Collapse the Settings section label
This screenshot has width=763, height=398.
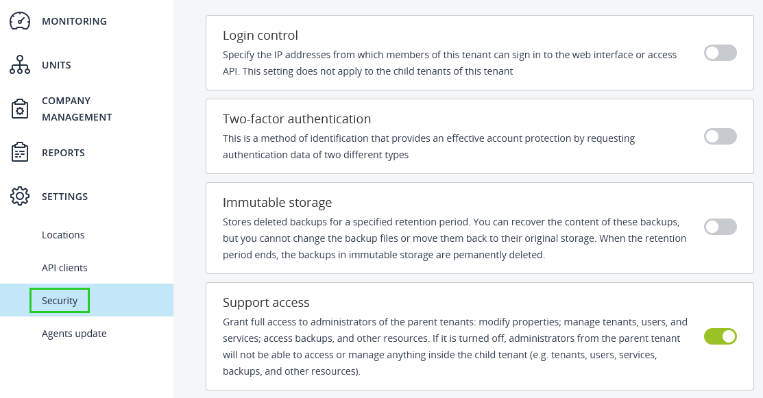click(x=64, y=197)
